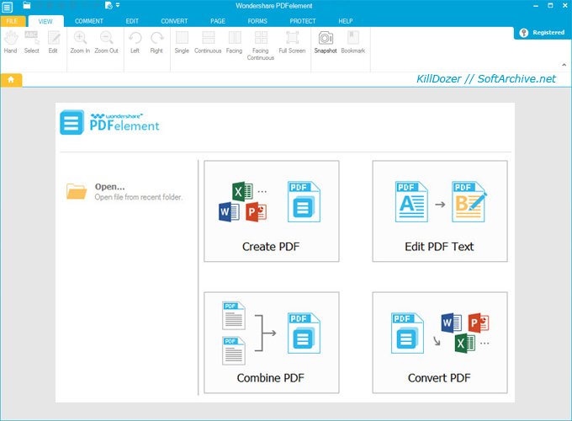Click the Wondershare PDFelement logo
The image size is (572, 421).
[x=110, y=123]
